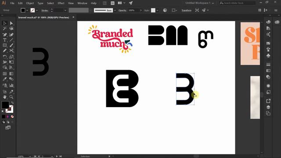Select the Blend tool
281x158 pixels.
(x=11, y=79)
